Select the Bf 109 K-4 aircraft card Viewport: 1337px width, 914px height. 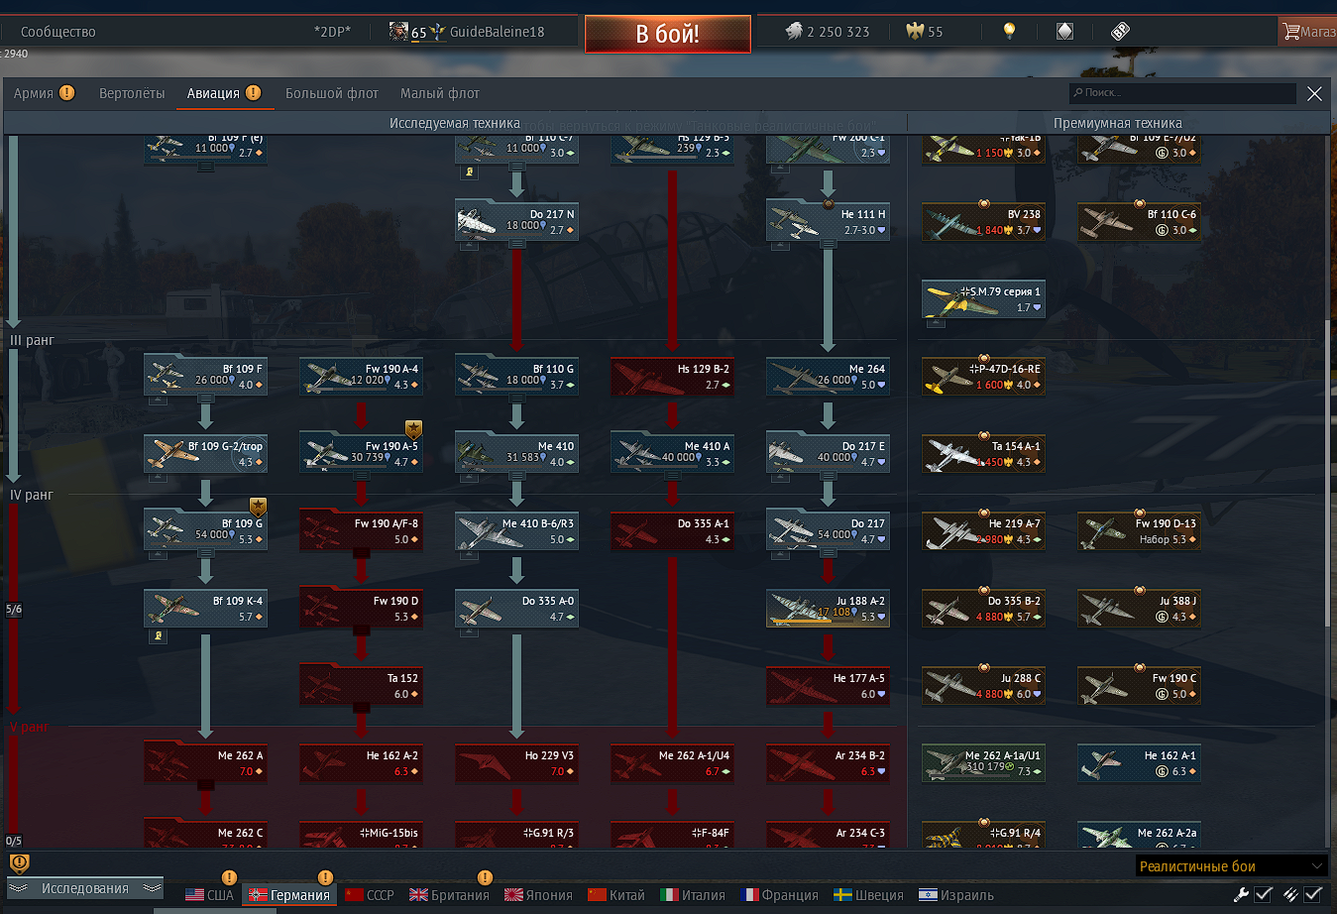[x=206, y=609]
